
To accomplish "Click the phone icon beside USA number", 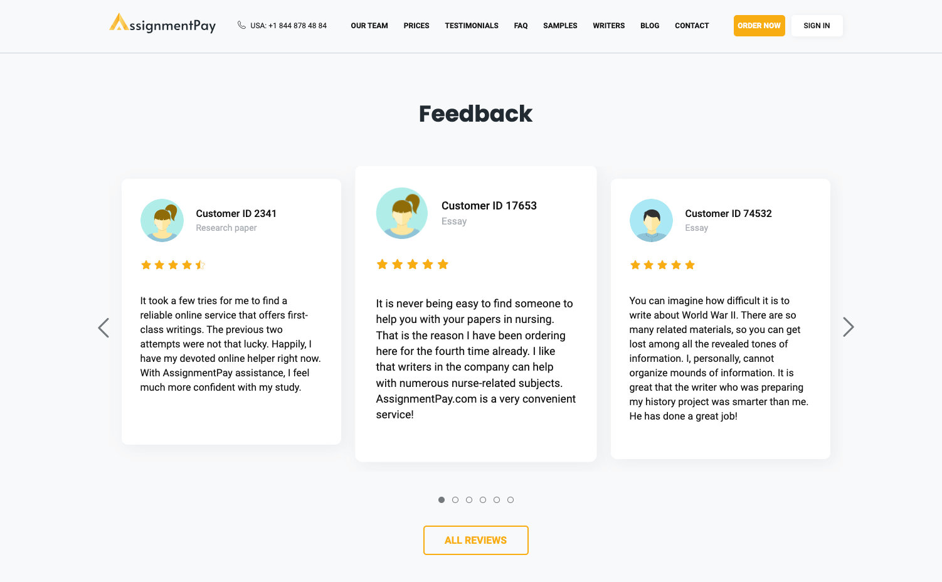I will 241,25.
